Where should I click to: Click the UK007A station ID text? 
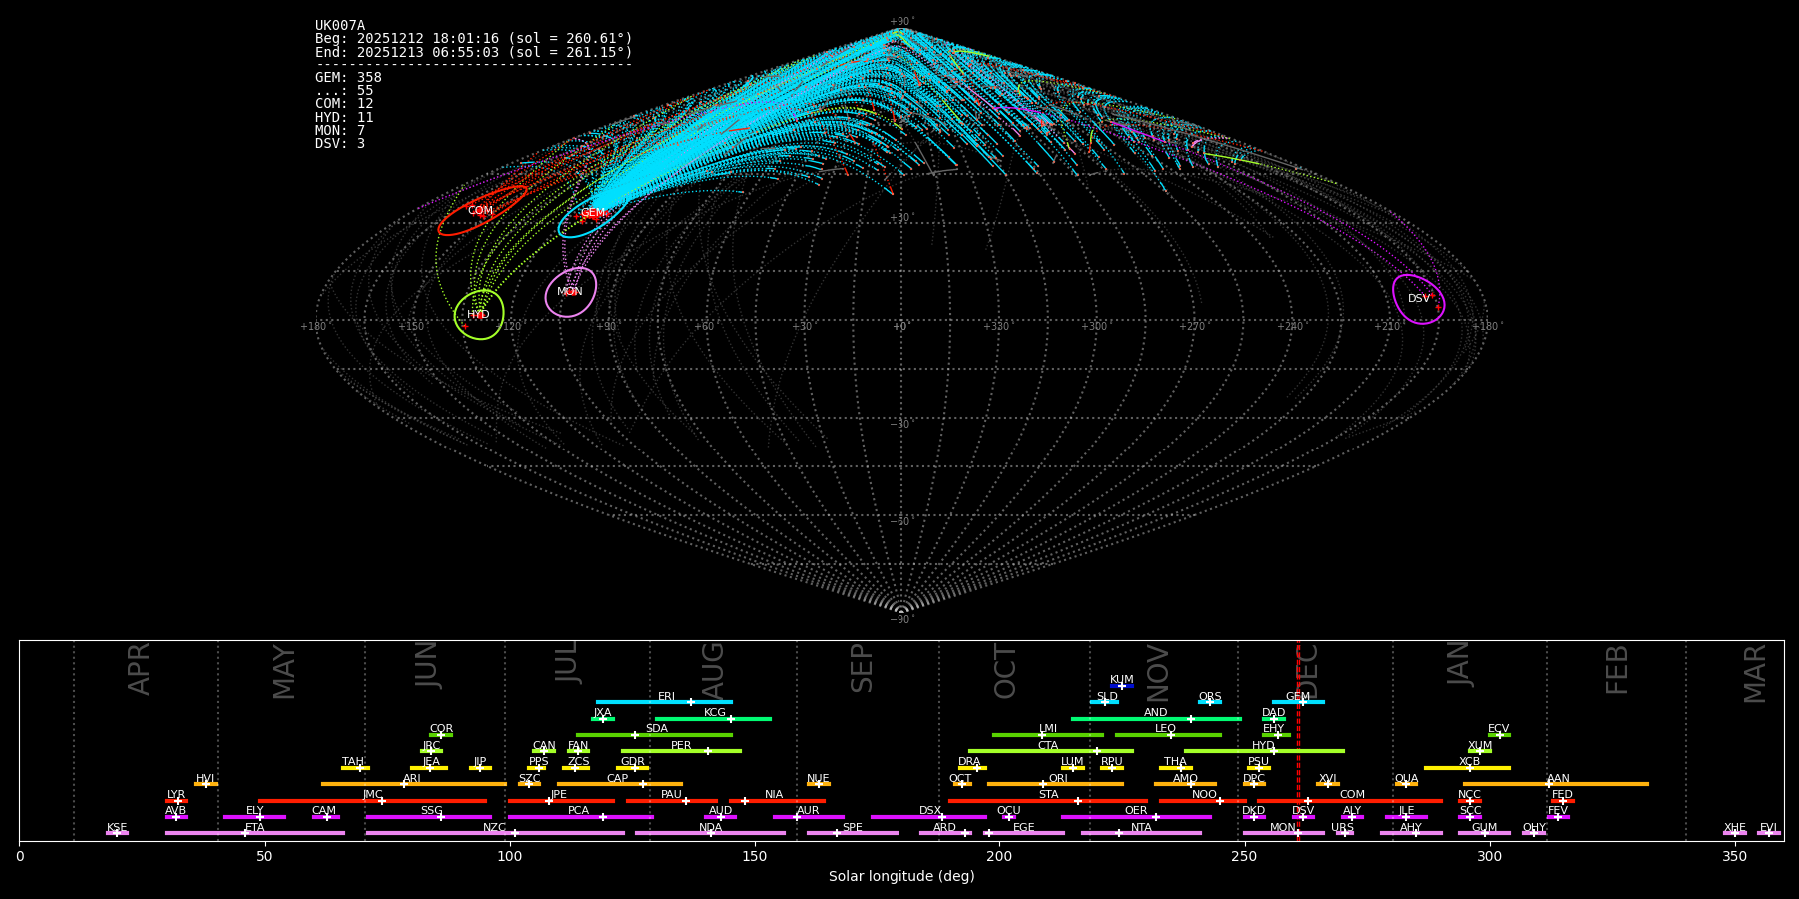(340, 26)
